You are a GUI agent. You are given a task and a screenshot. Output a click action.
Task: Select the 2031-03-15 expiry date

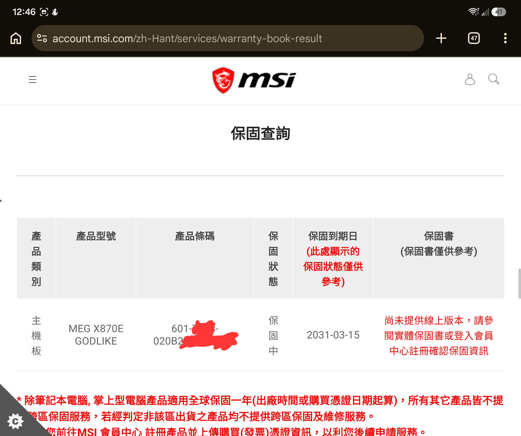pos(333,335)
